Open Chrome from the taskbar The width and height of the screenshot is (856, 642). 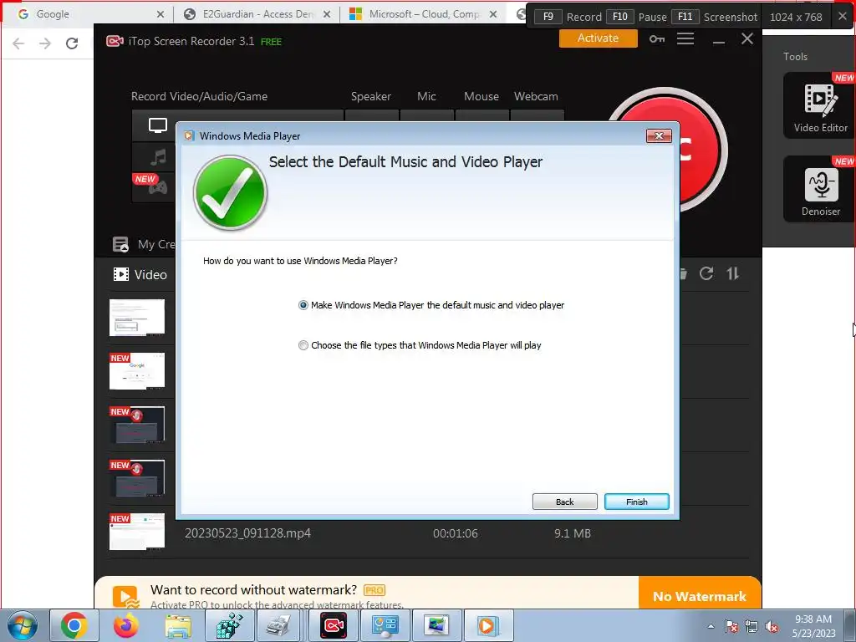click(x=74, y=625)
